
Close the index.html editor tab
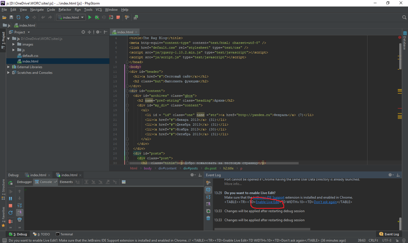(x=136, y=32)
